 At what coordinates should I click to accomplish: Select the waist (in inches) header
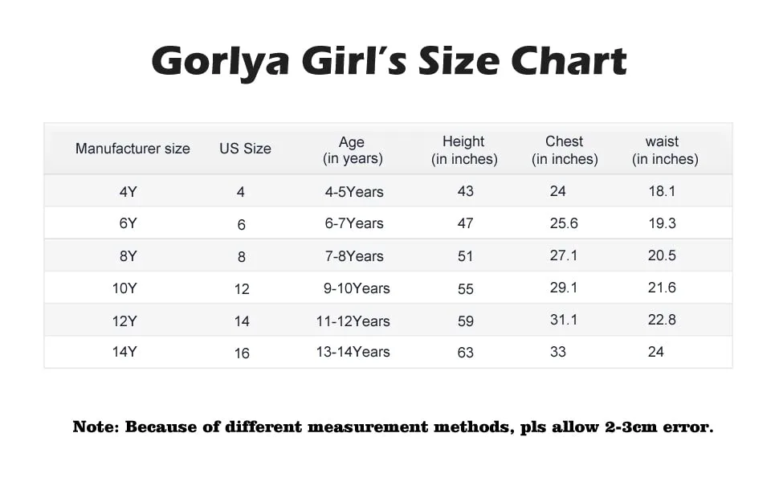coord(665,150)
